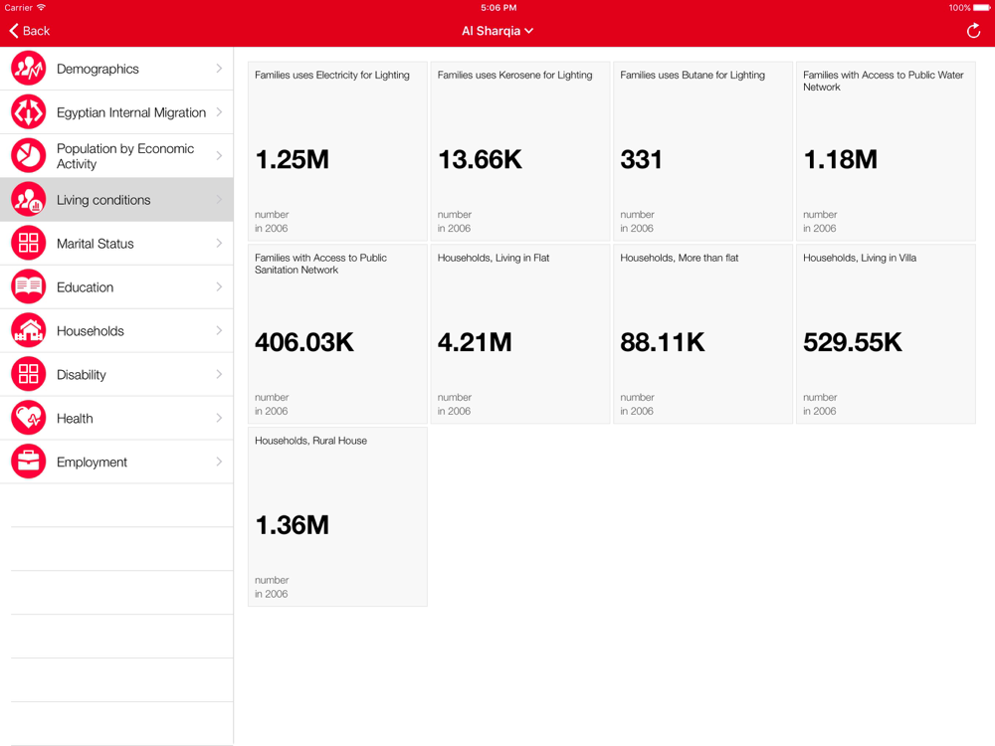
Task: Expand the Disability row chevron
Action: tap(219, 375)
